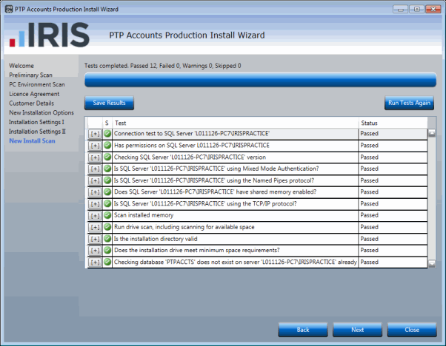Click the S column header
Viewport: 446px width, 346px height.
[x=107, y=123]
